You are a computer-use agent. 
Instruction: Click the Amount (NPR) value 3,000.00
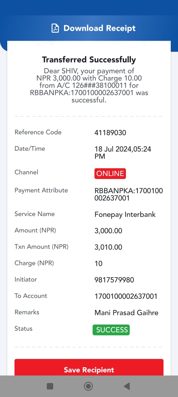[x=108, y=231]
